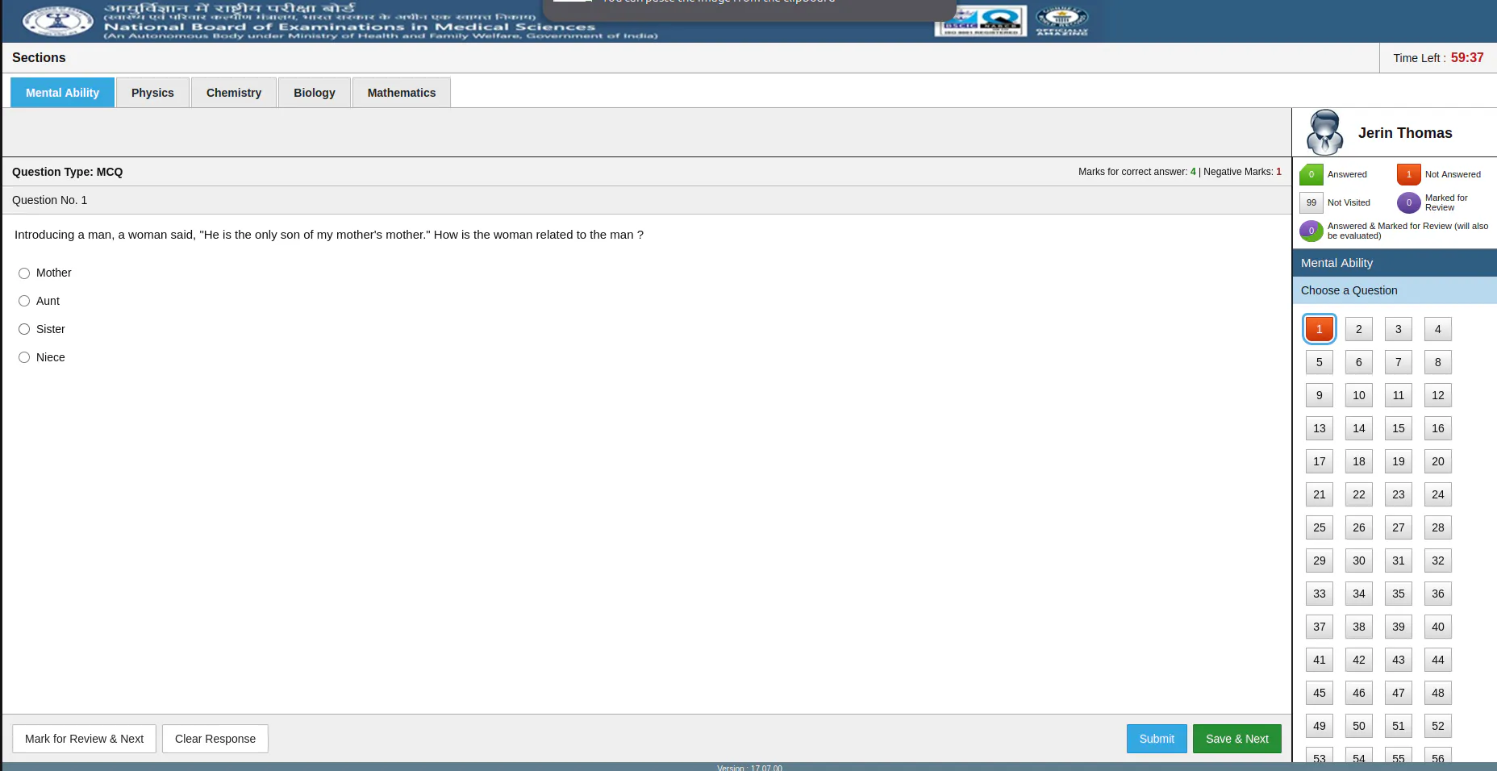
Task: Select the Niece answer option
Action: click(x=24, y=357)
